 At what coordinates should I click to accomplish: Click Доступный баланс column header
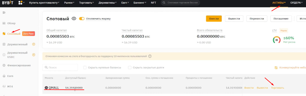click(x=76, y=78)
